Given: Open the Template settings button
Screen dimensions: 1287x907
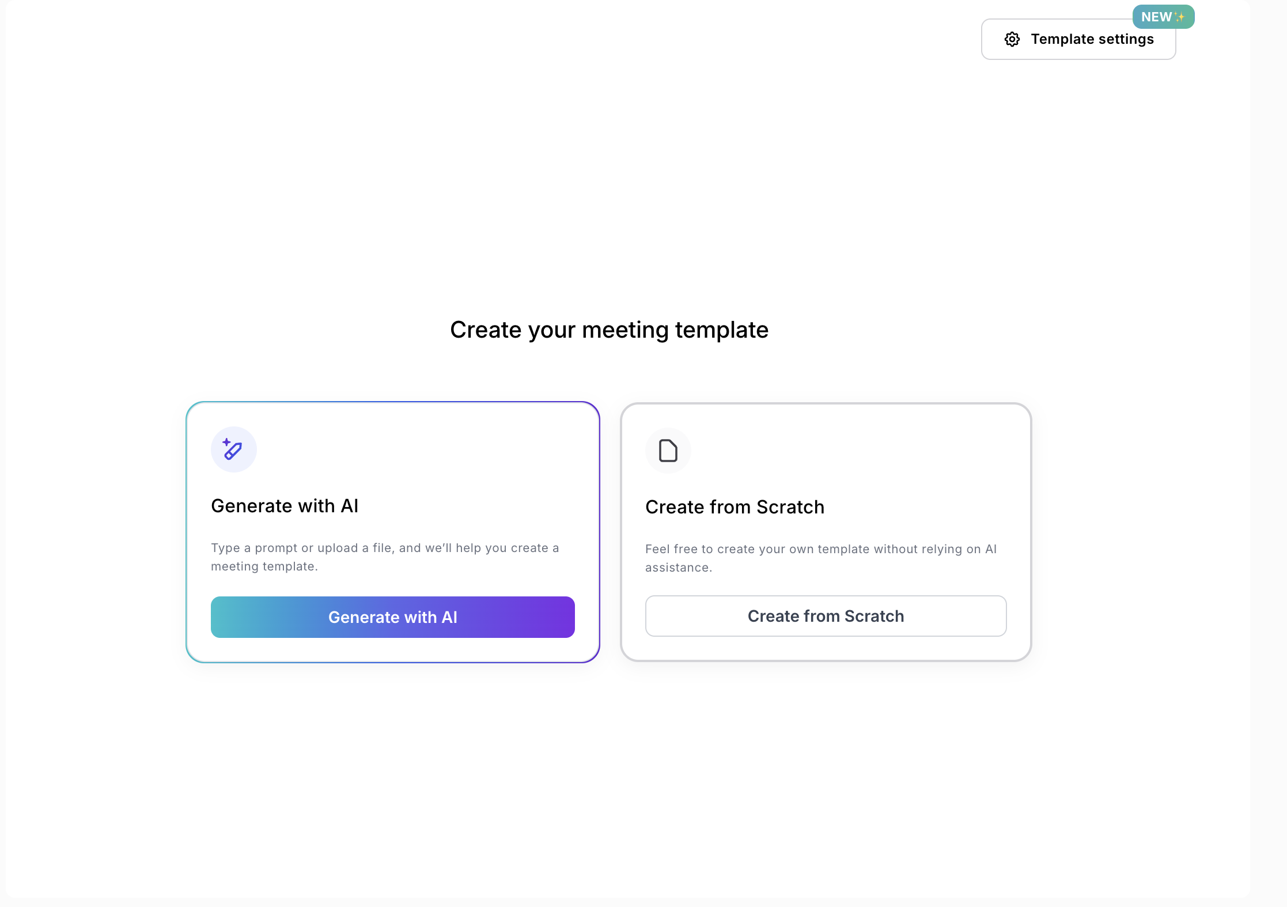Looking at the screenshot, I should click(1078, 39).
